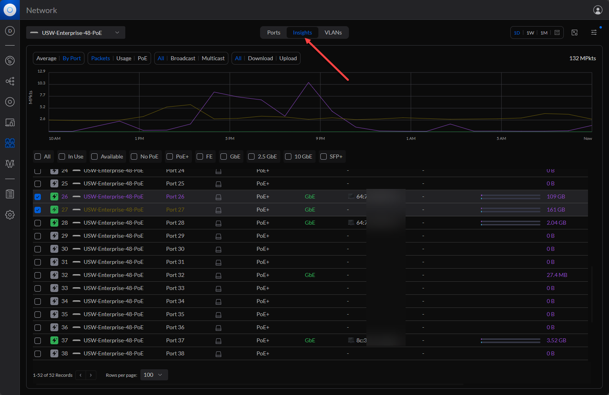Select the Port 28 row name

tap(175, 223)
